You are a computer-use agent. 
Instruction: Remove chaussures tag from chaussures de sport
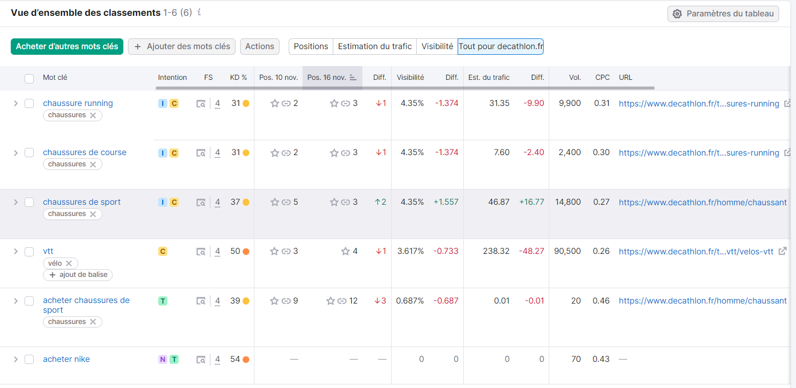93,214
